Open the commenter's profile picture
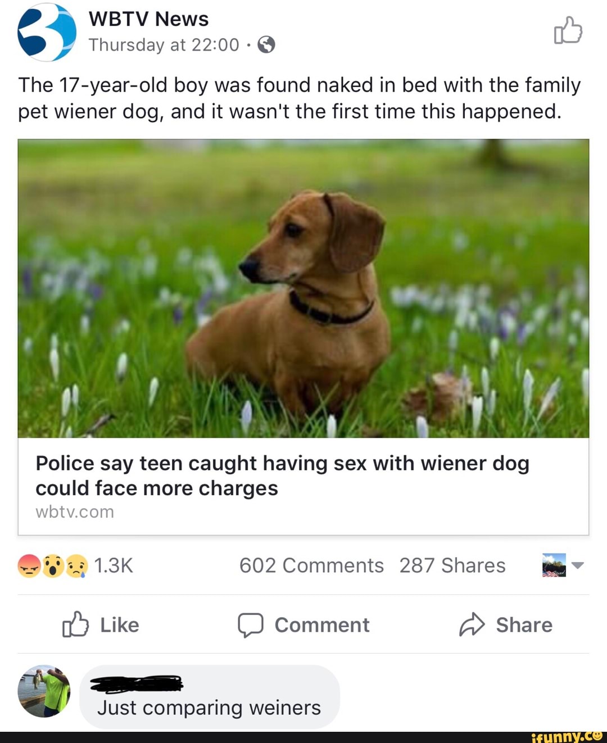Screen dimensions: 607x743 (x=44, y=691)
